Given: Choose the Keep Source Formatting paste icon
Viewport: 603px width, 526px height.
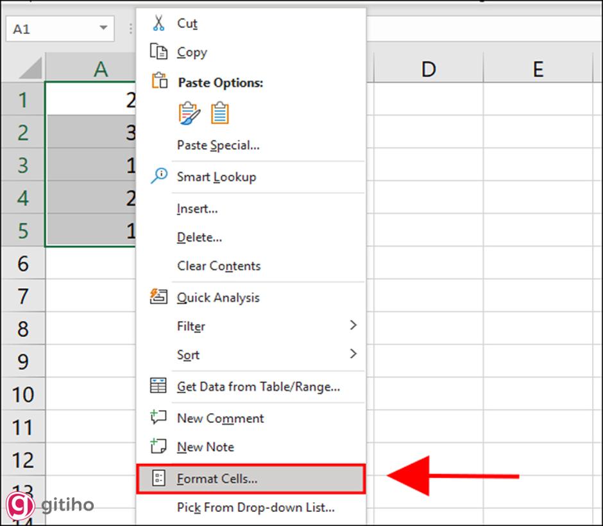Looking at the screenshot, I should click(x=189, y=113).
